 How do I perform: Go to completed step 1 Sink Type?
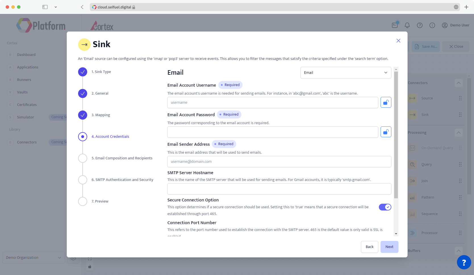(83, 72)
